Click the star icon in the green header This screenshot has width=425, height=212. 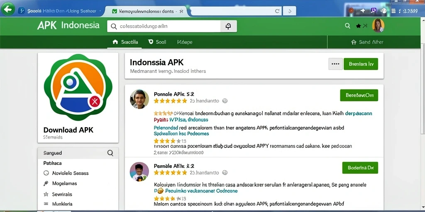pos(358,26)
